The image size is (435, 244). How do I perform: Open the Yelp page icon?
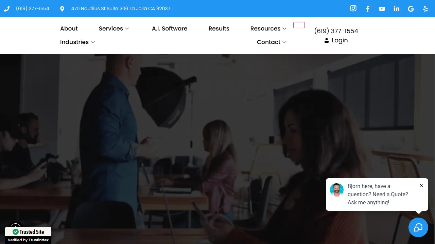425,9
